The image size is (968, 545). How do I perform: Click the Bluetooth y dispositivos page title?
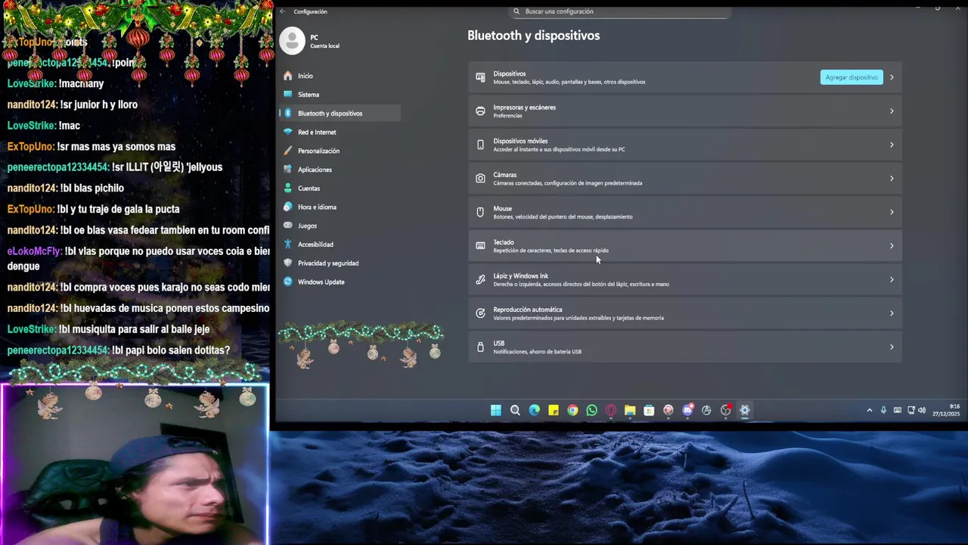tap(533, 36)
